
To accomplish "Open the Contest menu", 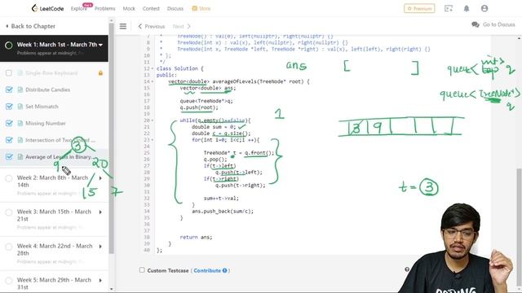I will point(151,9).
